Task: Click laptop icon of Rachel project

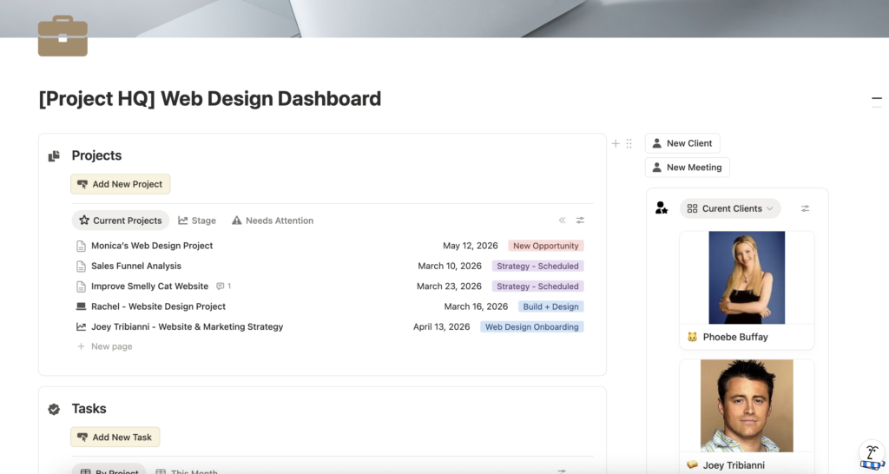Action: coord(81,306)
